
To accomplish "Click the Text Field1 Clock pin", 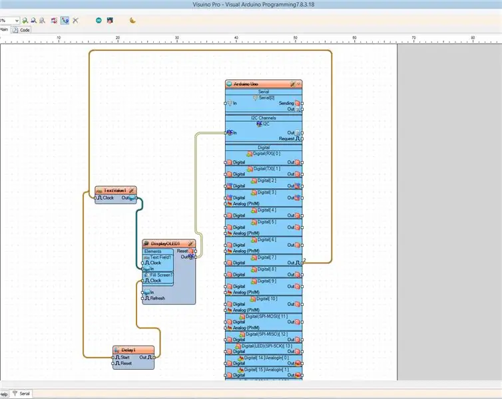I will point(142,263).
